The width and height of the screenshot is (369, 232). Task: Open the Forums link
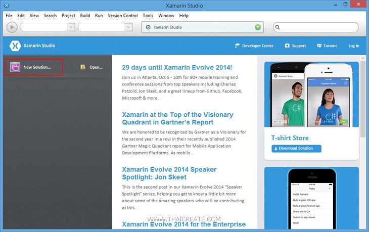(327, 45)
